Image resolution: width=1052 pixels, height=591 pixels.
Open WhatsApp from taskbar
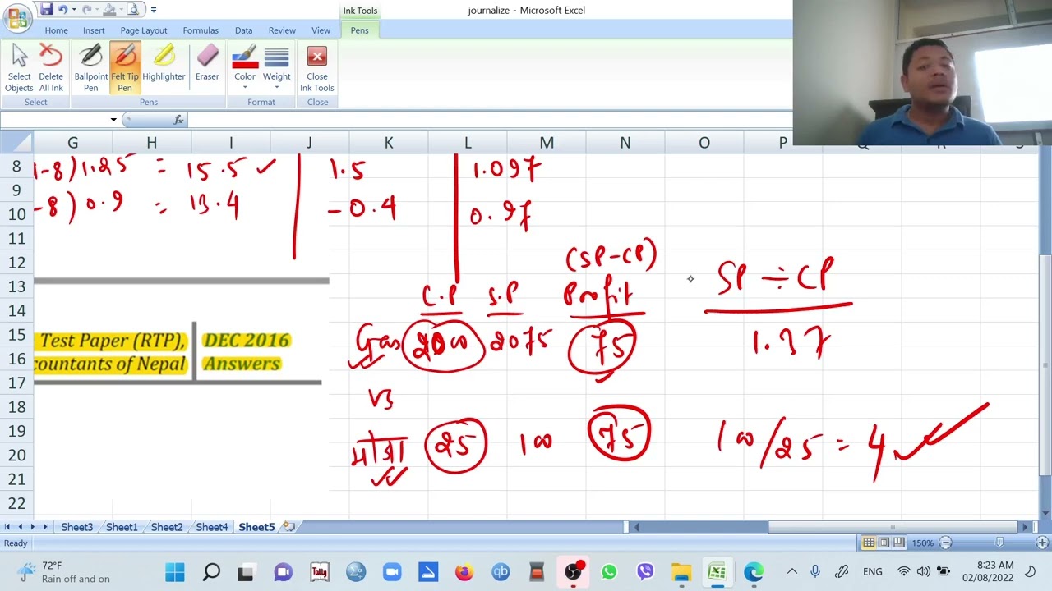click(609, 572)
